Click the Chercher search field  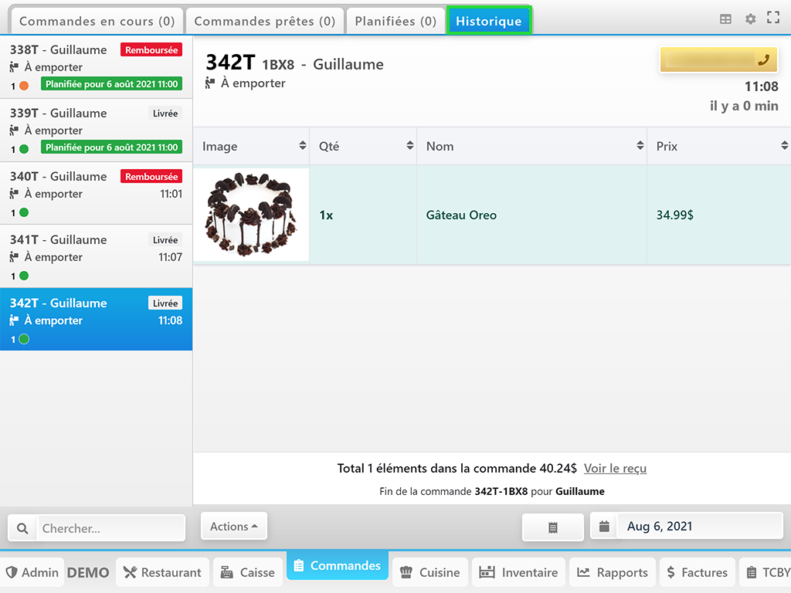click(111, 529)
